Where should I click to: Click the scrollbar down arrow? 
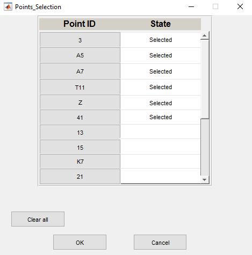204,179
